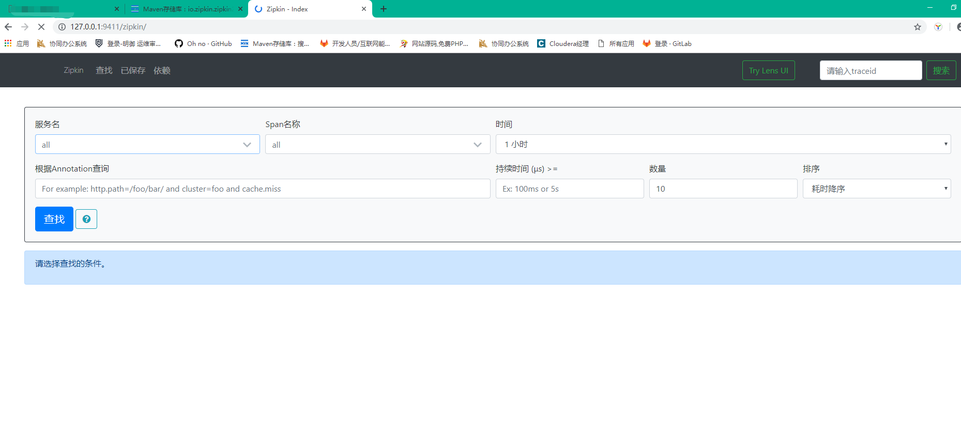
Task: Go back with the browser back arrow
Action: coord(8,27)
